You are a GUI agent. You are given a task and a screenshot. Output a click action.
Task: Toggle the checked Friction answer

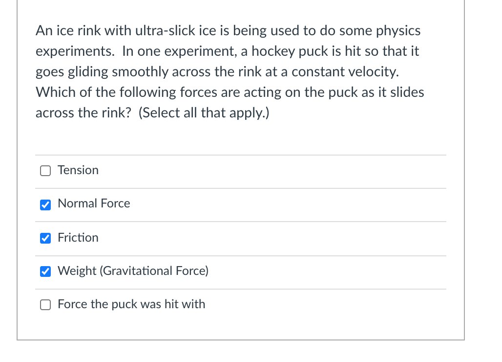click(45, 238)
